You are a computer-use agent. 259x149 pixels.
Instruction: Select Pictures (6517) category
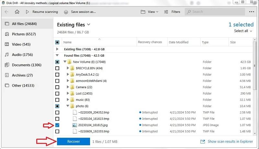[x=27, y=34]
